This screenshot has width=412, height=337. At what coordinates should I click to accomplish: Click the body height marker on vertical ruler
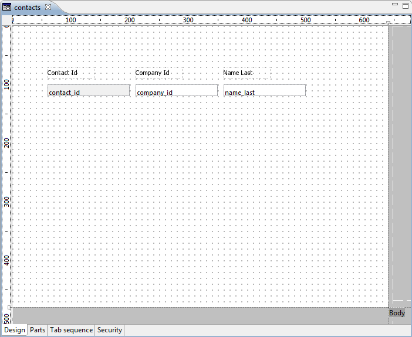(x=9, y=307)
